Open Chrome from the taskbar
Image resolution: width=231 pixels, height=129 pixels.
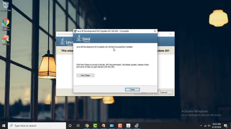(87, 126)
